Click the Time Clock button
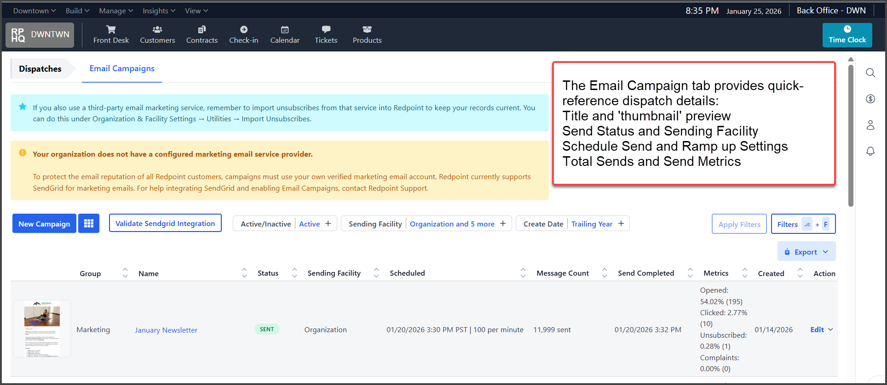The image size is (887, 385). 847,35
